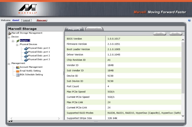Screen dimensions: 192x127
Task: Click the Chip Revision ID row label
Action: click(x=76, y=60)
